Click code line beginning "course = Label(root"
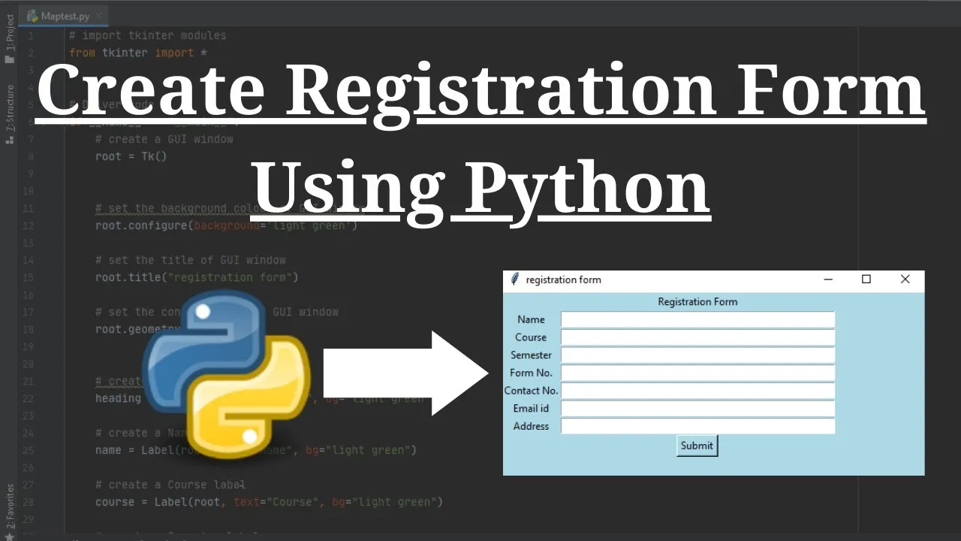 coord(269,502)
